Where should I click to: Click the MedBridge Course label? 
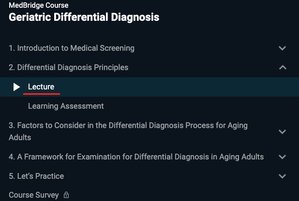pos(39,5)
